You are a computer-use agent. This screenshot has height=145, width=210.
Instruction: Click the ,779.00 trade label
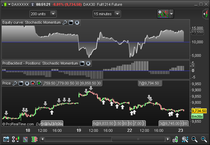point(63,83)
